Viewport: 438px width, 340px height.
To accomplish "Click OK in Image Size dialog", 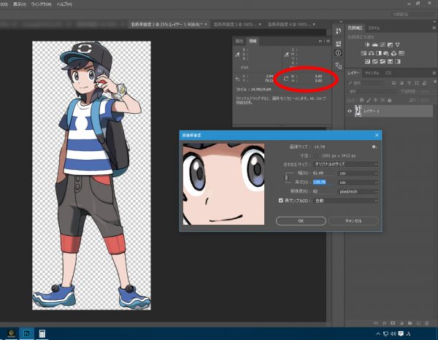I will [301, 221].
